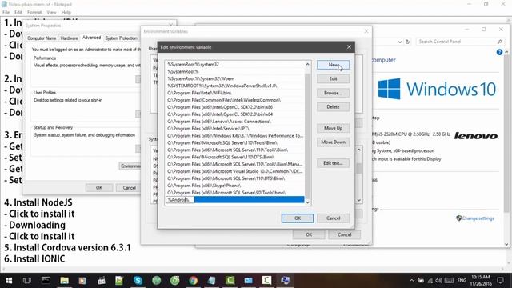This screenshot has width=512, height=288.
Task: Refresh the Control Panel address bar
Action: click(x=407, y=42)
